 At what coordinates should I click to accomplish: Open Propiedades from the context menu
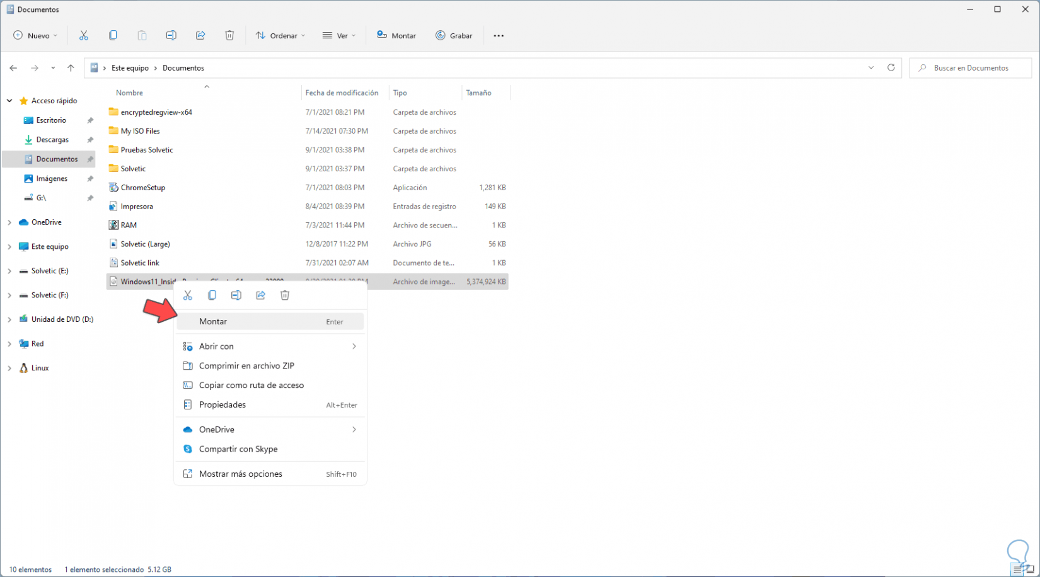tap(270, 405)
